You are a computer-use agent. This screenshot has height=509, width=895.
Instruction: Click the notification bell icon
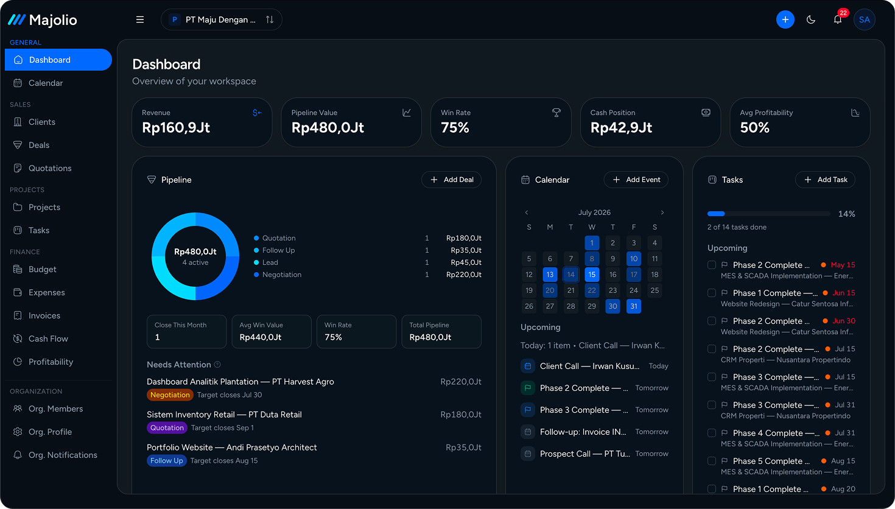point(838,19)
